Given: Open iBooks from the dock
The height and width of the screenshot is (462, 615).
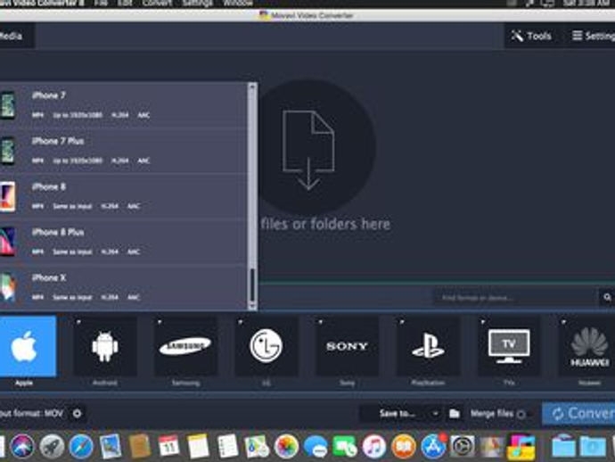Looking at the screenshot, I should 404,446.
